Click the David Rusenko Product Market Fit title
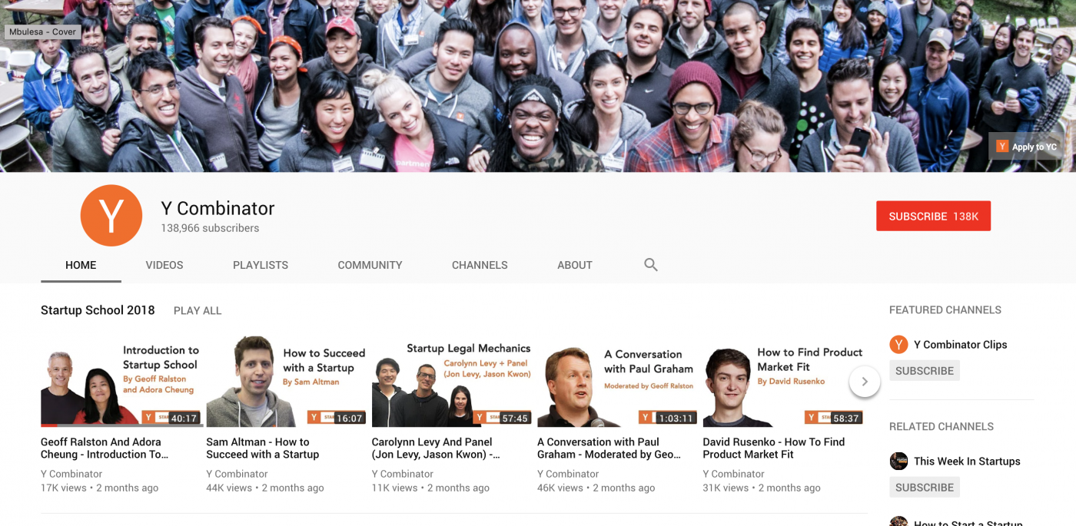This screenshot has height=526, width=1076. (773, 449)
